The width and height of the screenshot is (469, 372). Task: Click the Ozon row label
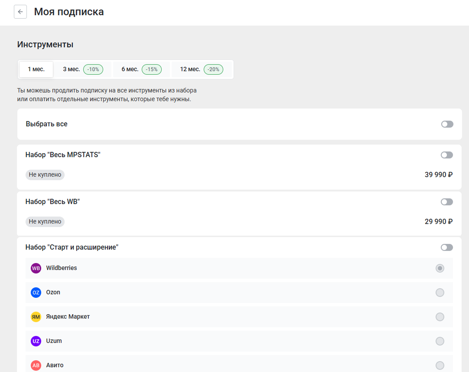(x=53, y=292)
